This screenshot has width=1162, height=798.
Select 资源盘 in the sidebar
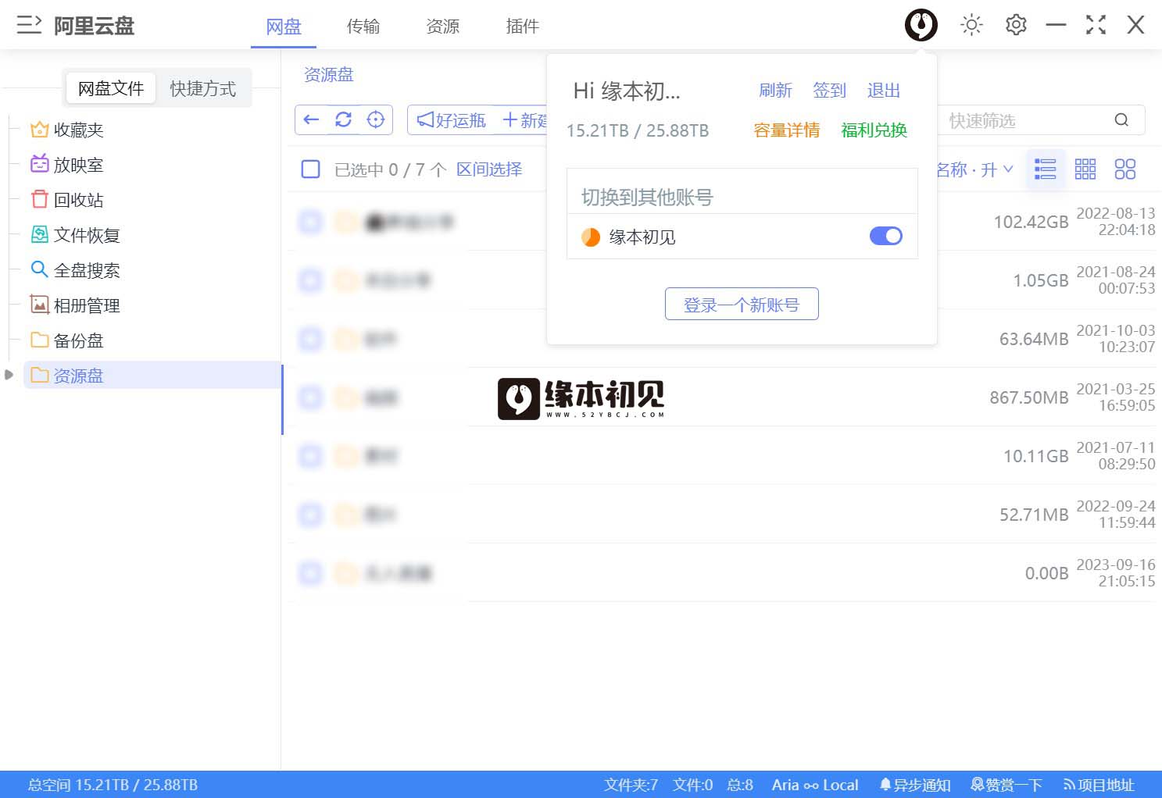152,376
